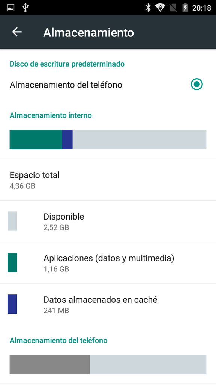Tap the blue cache color swatch
This screenshot has width=216, height=385.
click(12, 304)
